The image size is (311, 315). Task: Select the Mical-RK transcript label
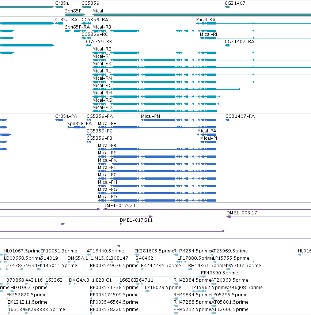(102, 64)
